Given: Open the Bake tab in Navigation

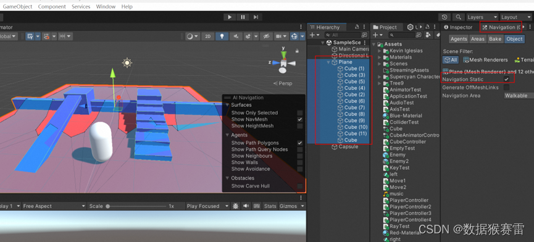Looking at the screenshot, I should tap(495, 39).
